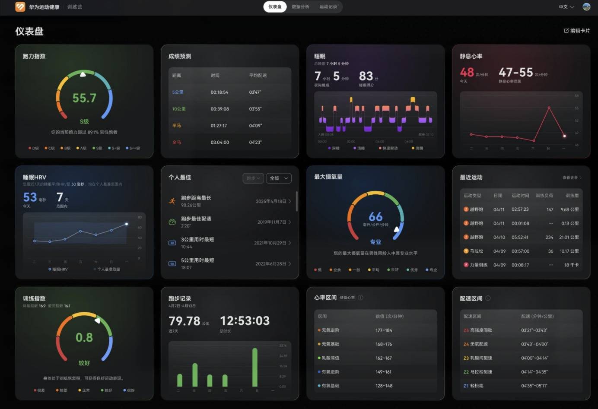Click the tallest green bar in running record

click(255, 367)
